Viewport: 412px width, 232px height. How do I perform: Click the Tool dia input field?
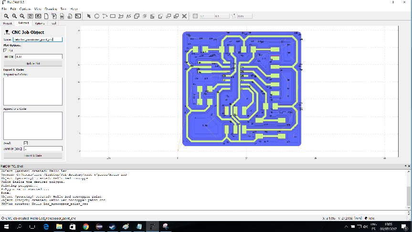[x=39, y=56]
